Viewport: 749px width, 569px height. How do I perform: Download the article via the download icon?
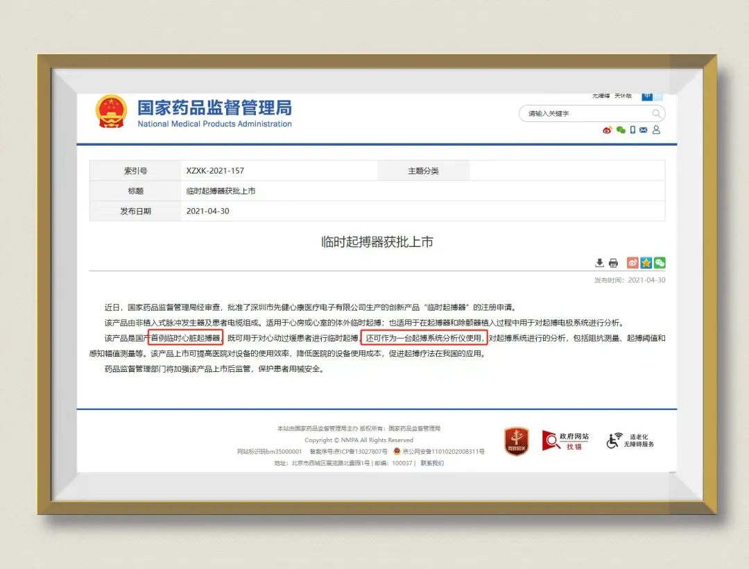tap(599, 263)
